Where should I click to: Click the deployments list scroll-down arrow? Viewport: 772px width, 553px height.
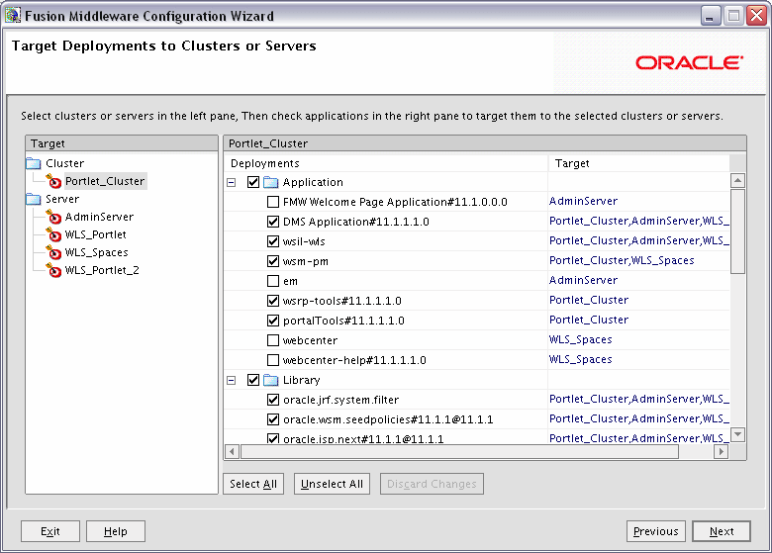737,434
